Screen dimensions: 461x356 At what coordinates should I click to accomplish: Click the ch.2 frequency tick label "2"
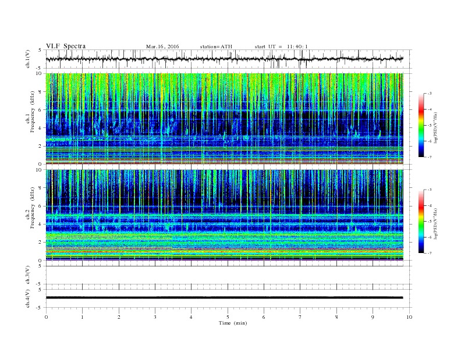40,243
